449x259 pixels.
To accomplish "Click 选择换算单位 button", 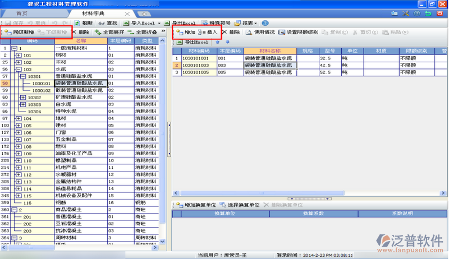I will tap(240, 205).
